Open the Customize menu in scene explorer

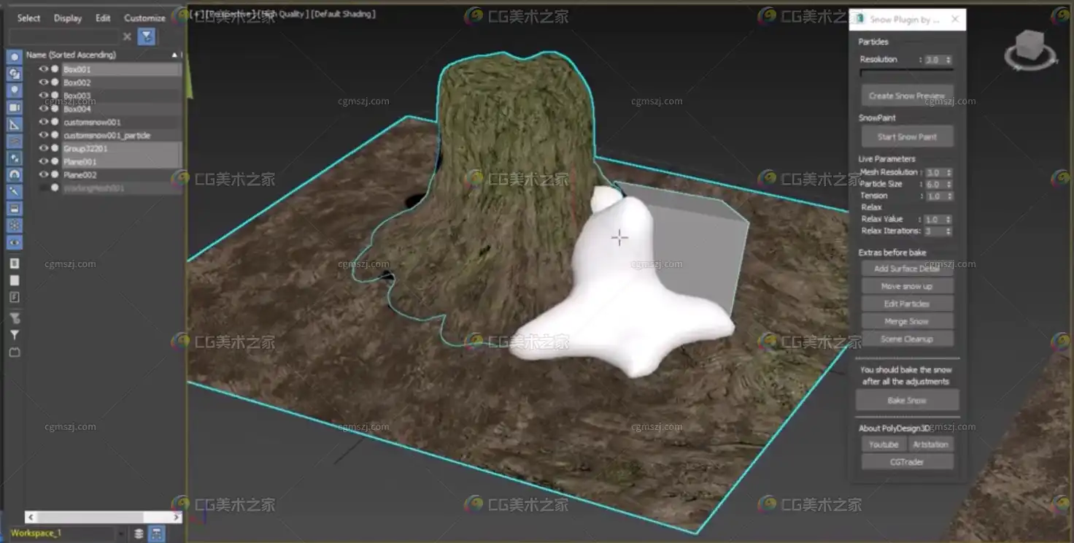click(x=144, y=18)
